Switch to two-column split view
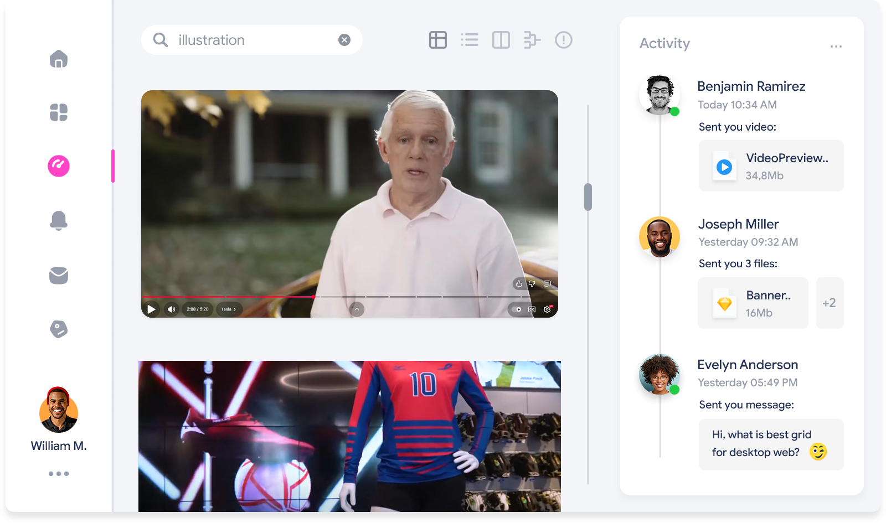Image resolution: width=886 pixels, height=523 pixels. pyautogui.click(x=501, y=40)
